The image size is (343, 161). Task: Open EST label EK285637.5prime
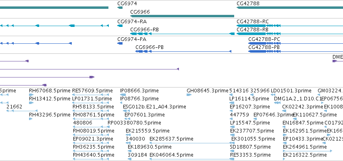172,139
